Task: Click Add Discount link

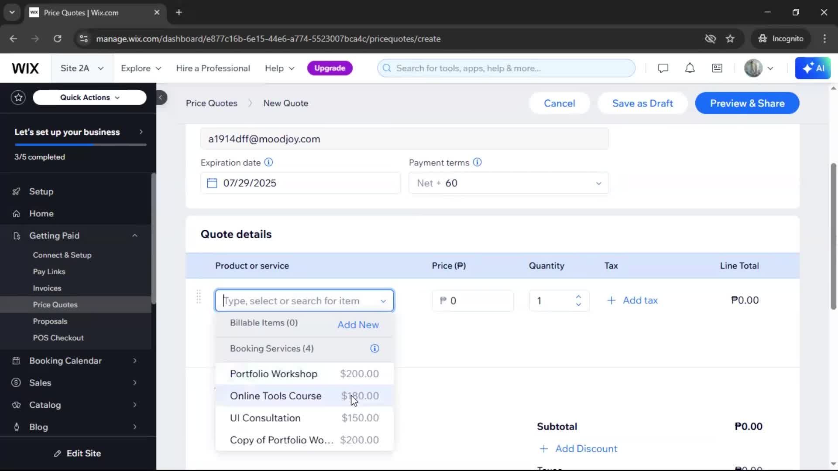Action: point(578,449)
